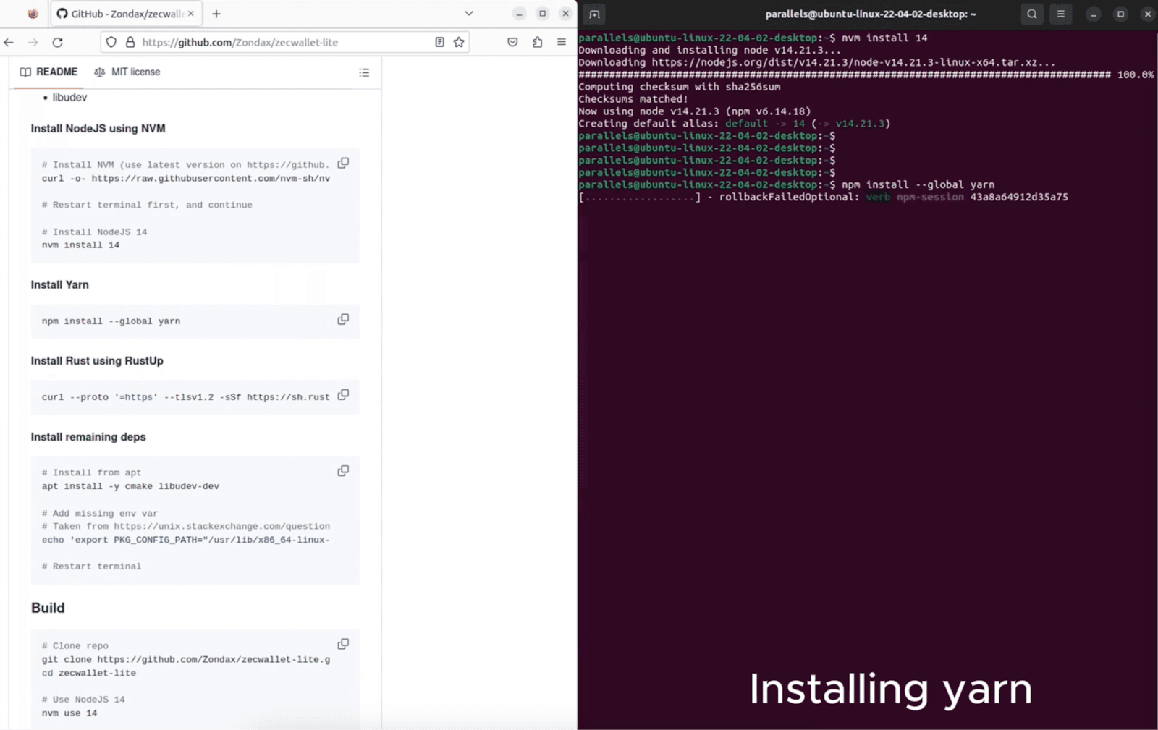Click the Install remaining deps heading
Viewport: 1158px width, 730px height.
point(88,437)
